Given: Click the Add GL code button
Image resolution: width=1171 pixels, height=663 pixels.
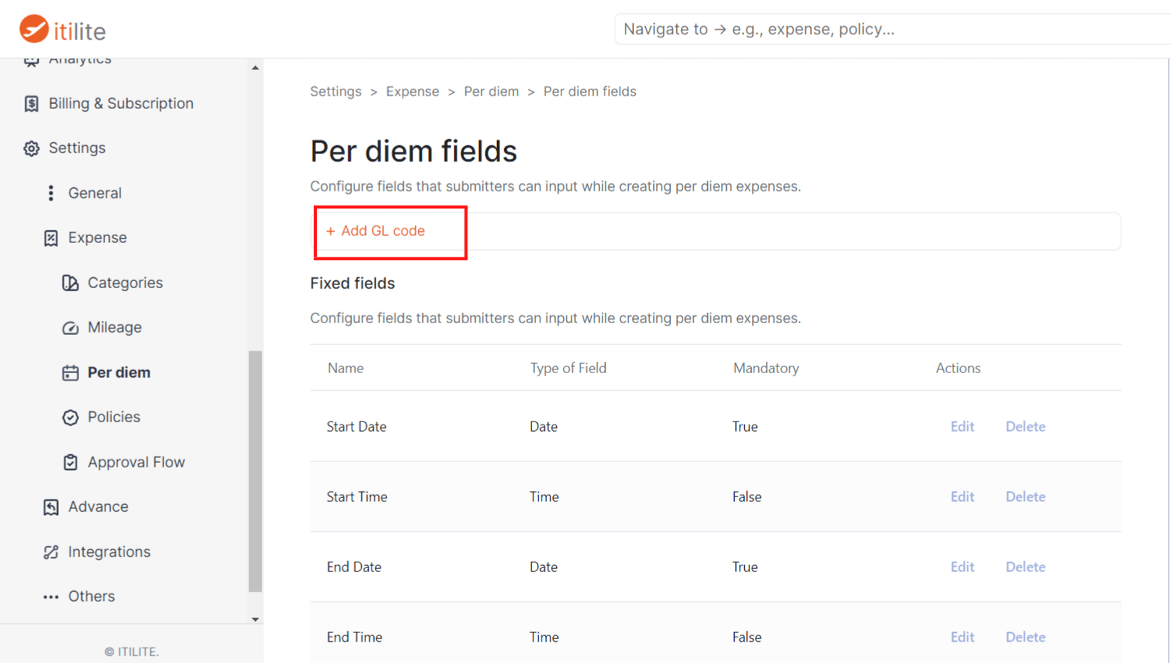Looking at the screenshot, I should (375, 231).
